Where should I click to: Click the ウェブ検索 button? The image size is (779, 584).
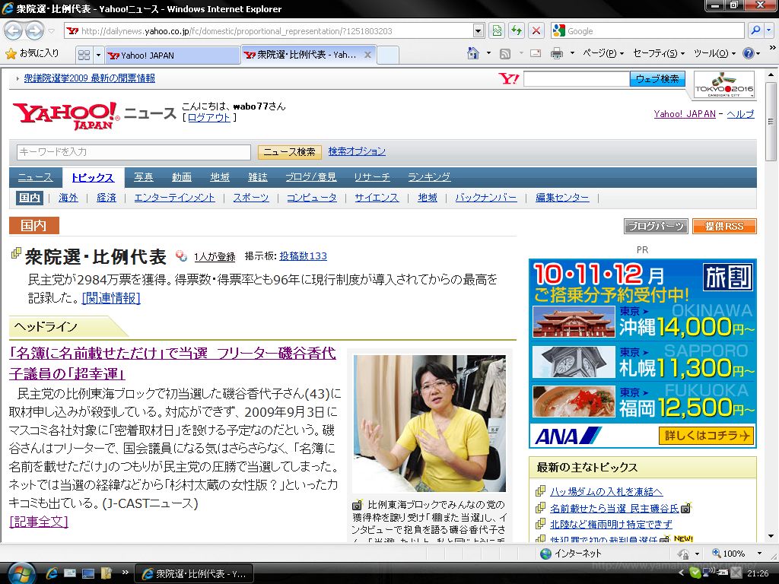coord(657,78)
